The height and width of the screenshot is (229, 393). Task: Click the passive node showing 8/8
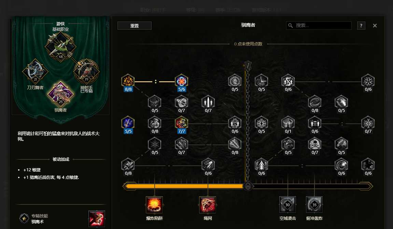[x=128, y=81]
